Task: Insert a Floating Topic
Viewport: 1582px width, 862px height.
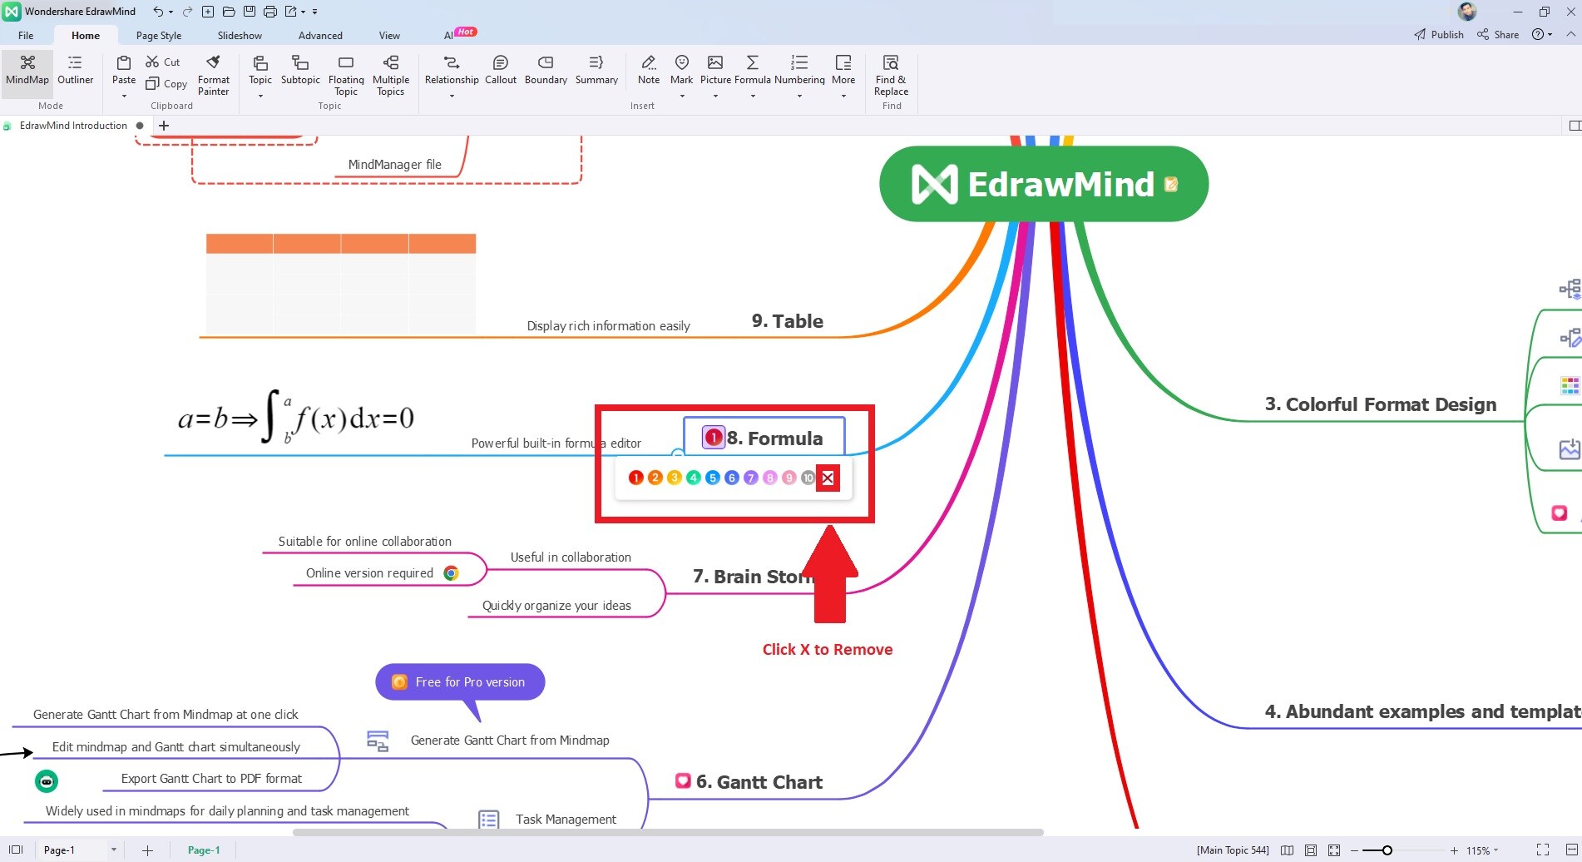Action: [x=346, y=75]
